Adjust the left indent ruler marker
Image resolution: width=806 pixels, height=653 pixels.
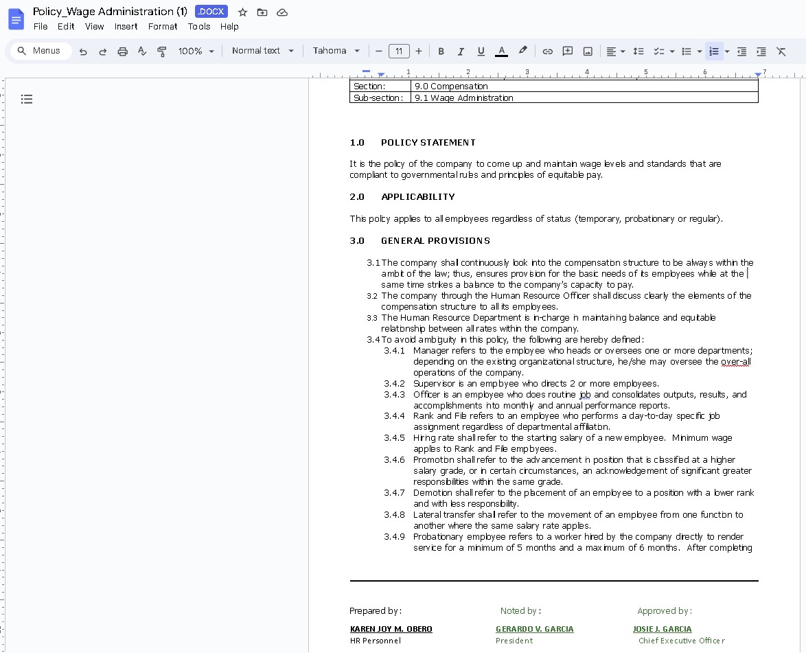pyautogui.click(x=381, y=75)
